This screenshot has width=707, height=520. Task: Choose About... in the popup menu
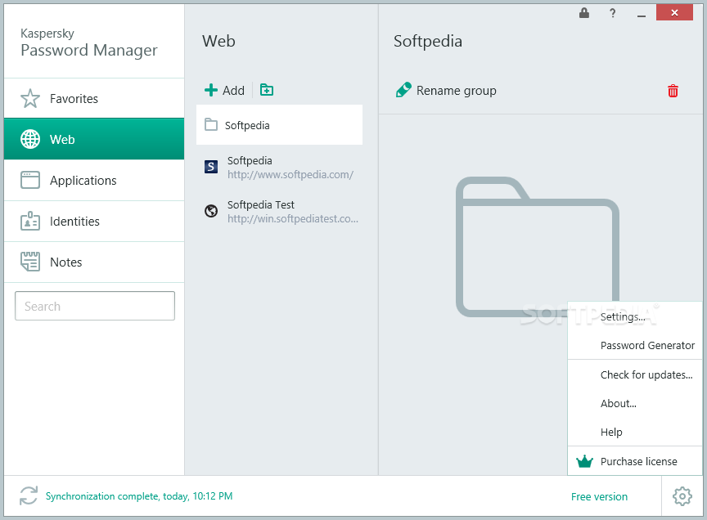[635, 403]
